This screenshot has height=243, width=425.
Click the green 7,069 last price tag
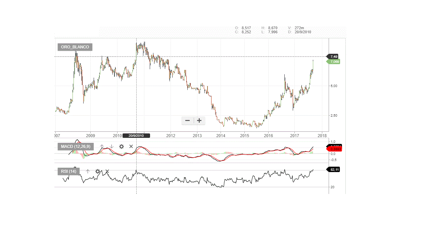(334, 62)
